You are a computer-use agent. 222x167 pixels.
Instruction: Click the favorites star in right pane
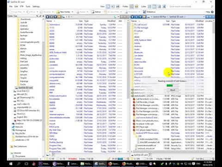tap(144, 17)
